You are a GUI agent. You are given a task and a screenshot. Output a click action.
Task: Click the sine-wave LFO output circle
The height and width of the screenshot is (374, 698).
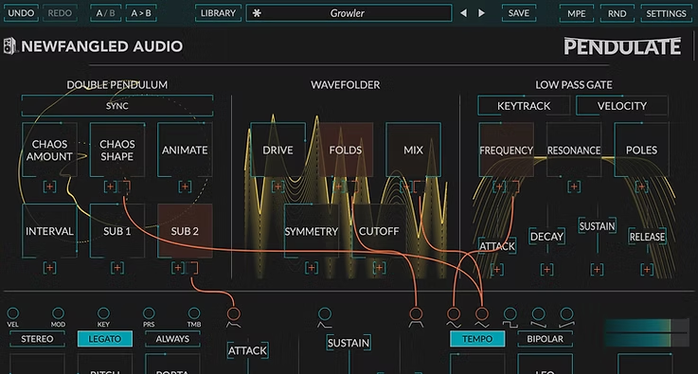454,314
